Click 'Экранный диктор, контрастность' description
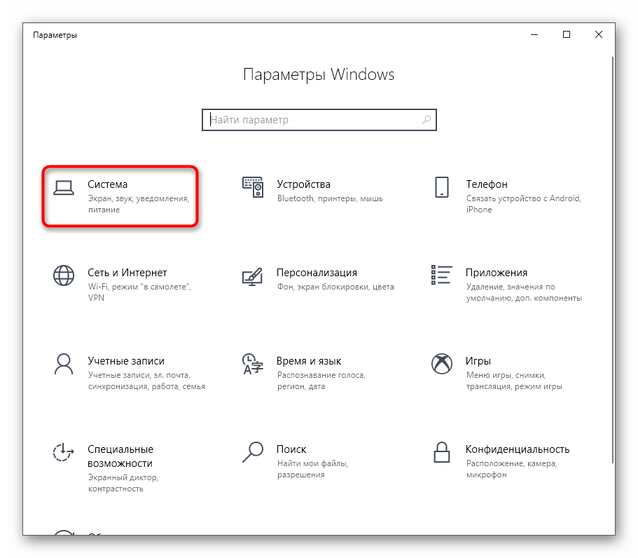Screen dimensions: 638x558 [123, 483]
